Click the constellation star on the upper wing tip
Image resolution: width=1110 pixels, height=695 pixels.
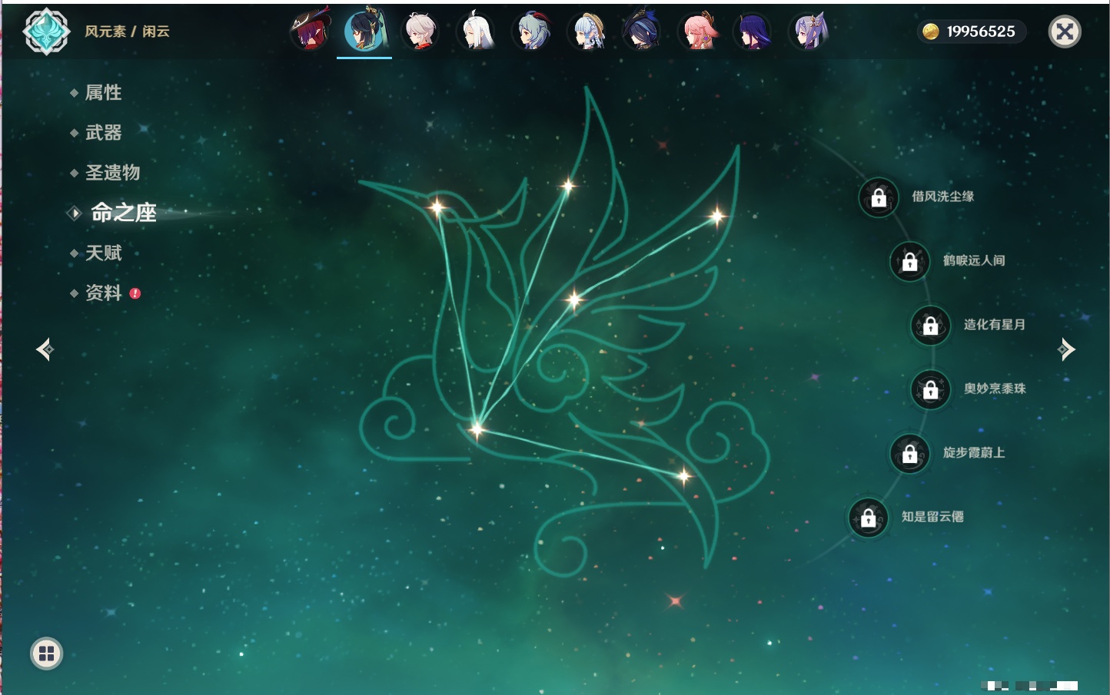pyautogui.click(x=716, y=217)
